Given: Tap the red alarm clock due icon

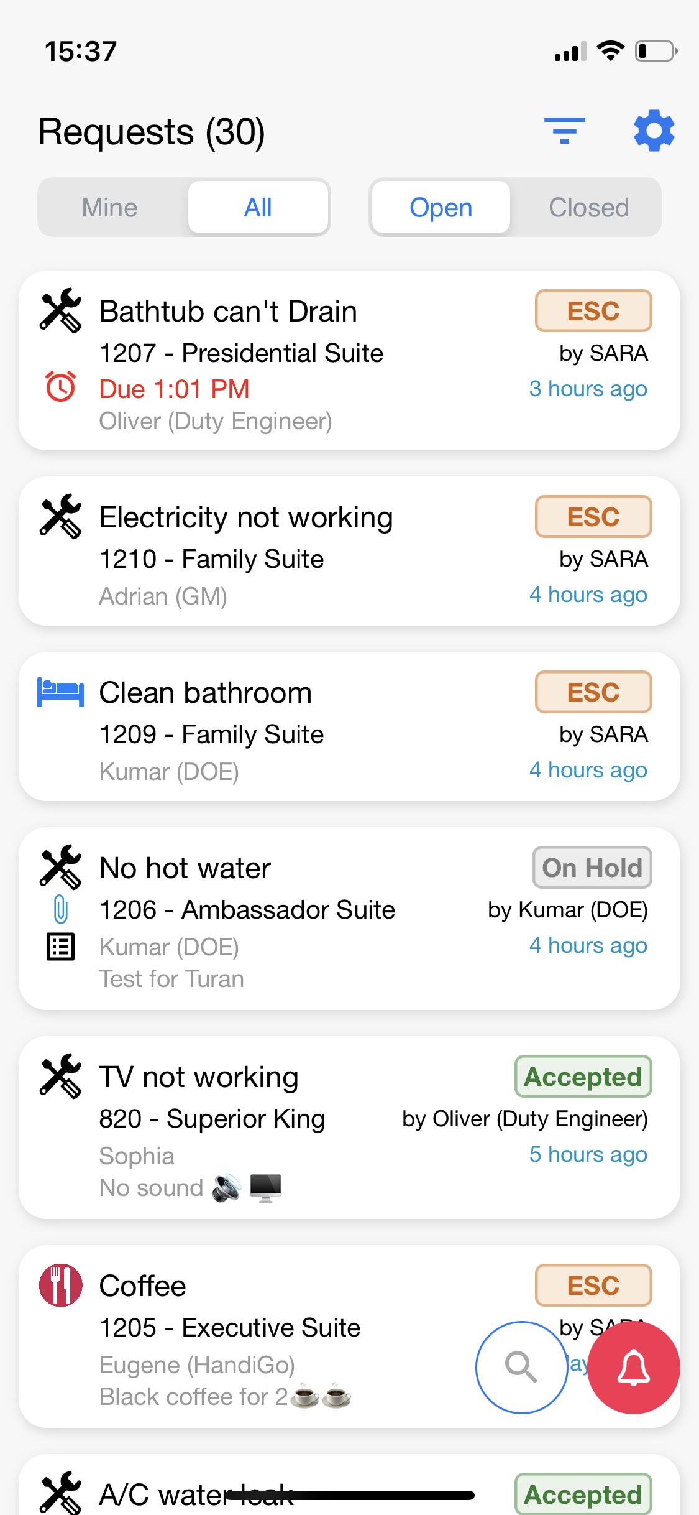Looking at the screenshot, I should tap(61, 387).
